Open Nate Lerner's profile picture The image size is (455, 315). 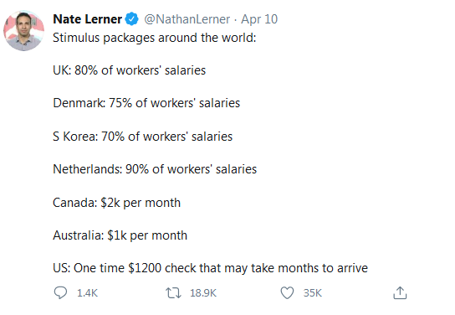tap(23, 31)
